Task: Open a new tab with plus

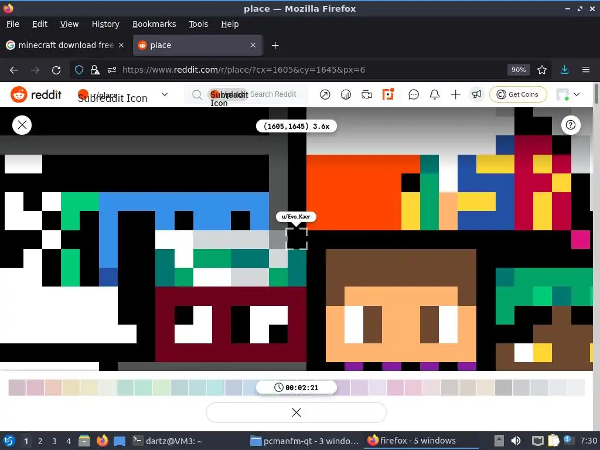Action: coord(275,46)
